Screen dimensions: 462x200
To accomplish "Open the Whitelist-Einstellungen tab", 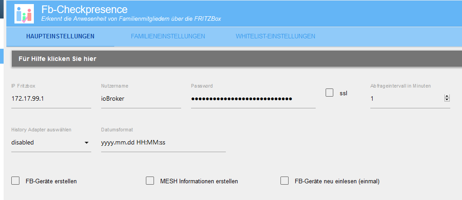I will 275,36.
